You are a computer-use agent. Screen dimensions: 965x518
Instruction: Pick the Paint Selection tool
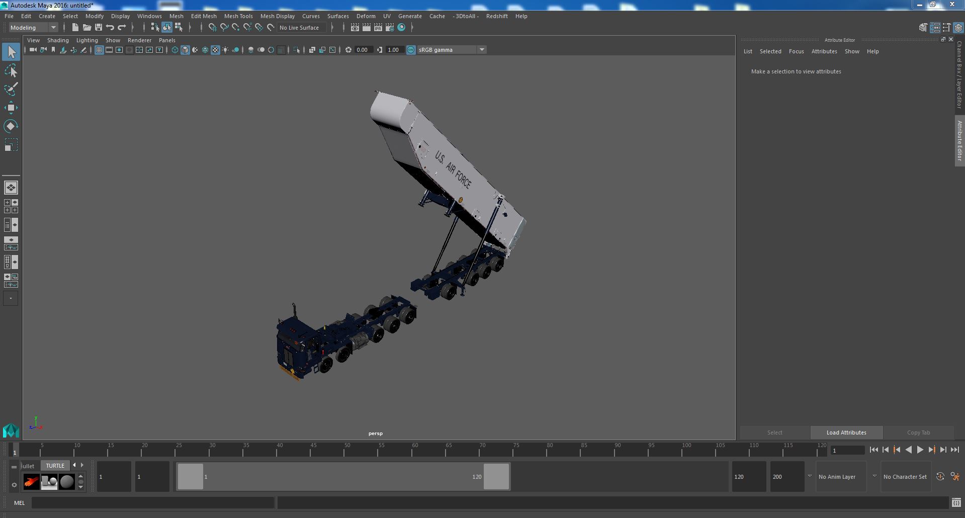coord(11,90)
